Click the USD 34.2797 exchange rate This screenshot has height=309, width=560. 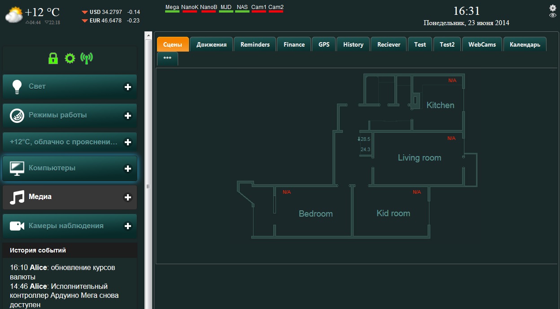(x=105, y=12)
